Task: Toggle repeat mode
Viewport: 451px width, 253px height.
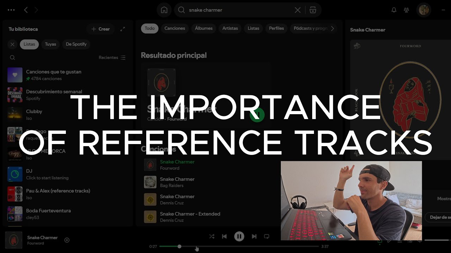Action: 267,236
